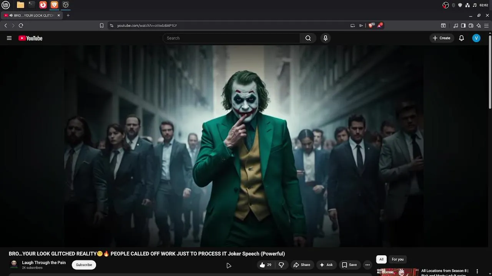Open Laugh Through the Pain channel avatar

[x=14, y=264]
